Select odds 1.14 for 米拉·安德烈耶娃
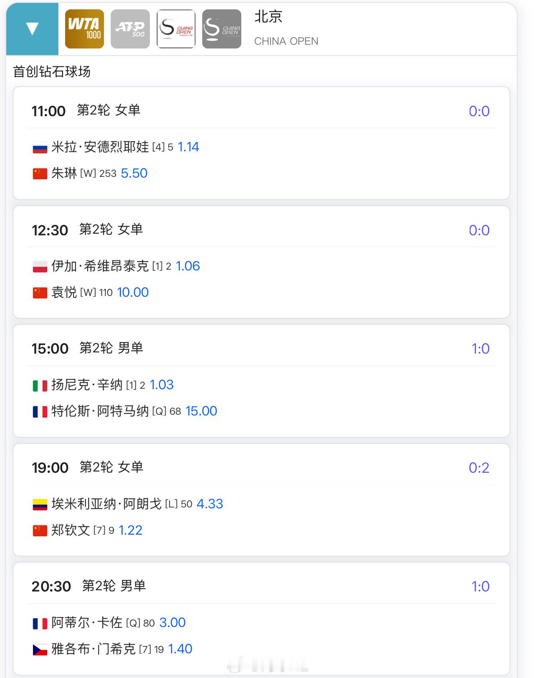Viewport: 536px width, 678px height. (188, 147)
